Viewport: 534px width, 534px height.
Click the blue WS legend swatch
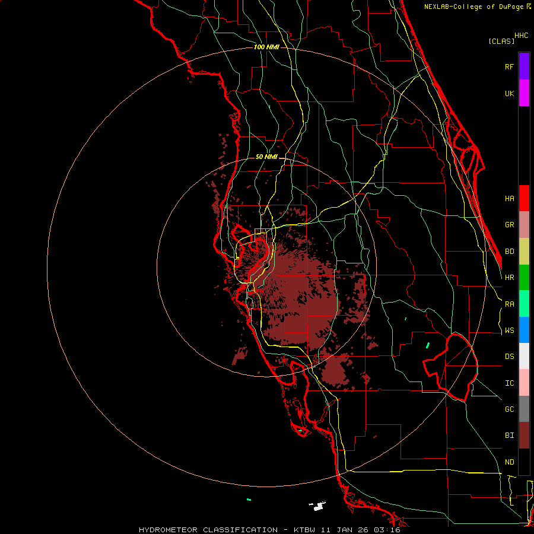pos(524,330)
